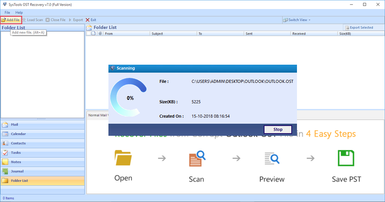Screen dimensions: 385x202
Task: Click Load Scan in the toolbar
Action: coord(33,20)
